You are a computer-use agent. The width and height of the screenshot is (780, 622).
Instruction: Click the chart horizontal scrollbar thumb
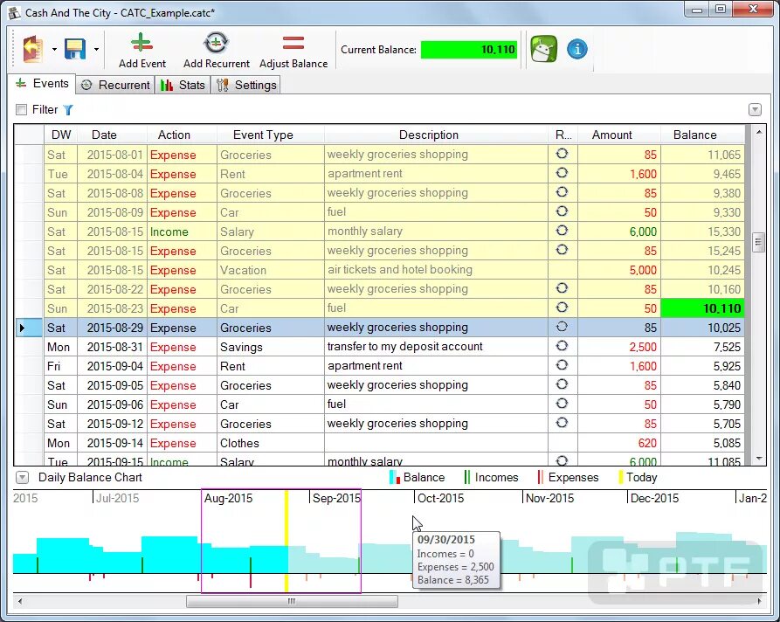(x=292, y=601)
